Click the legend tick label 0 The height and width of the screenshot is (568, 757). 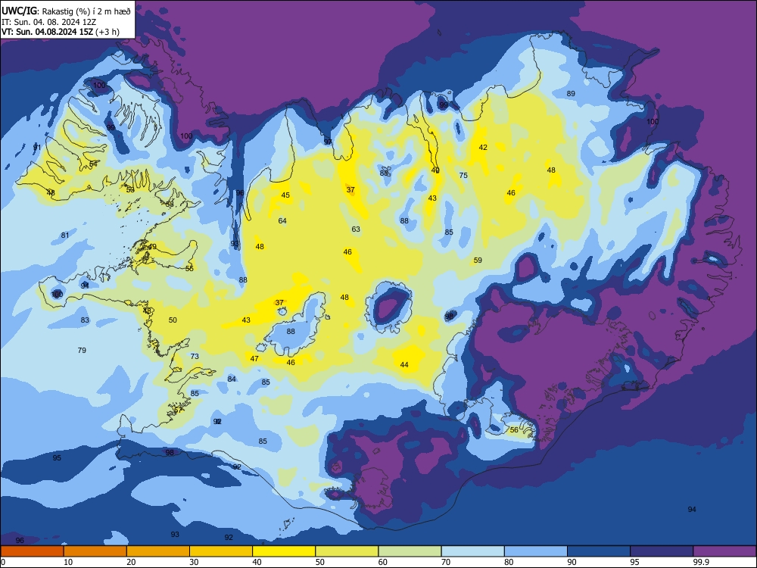3,562
